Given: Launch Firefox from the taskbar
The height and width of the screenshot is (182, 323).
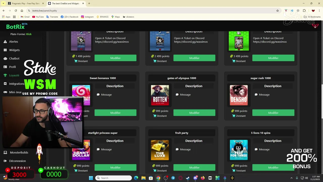Looking at the screenshot, I should point(203,178).
